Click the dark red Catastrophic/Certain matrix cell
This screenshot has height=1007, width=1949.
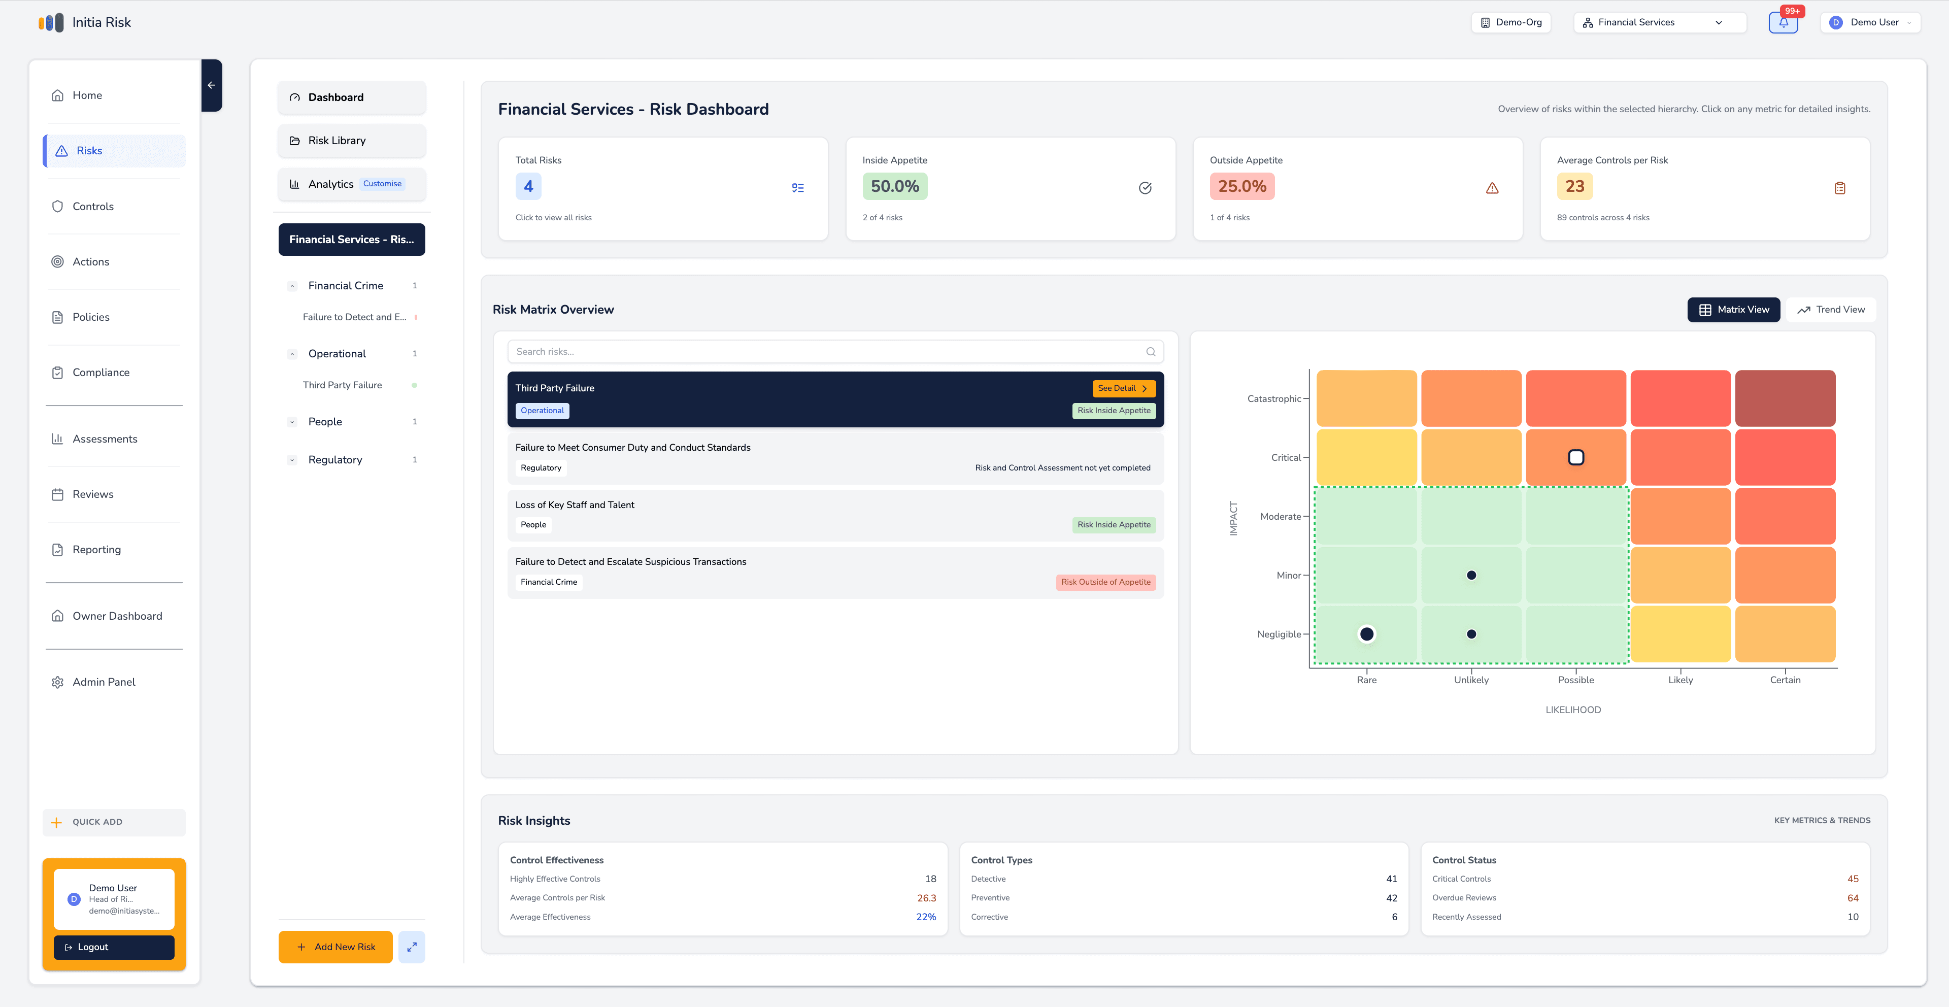[x=1785, y=398]
